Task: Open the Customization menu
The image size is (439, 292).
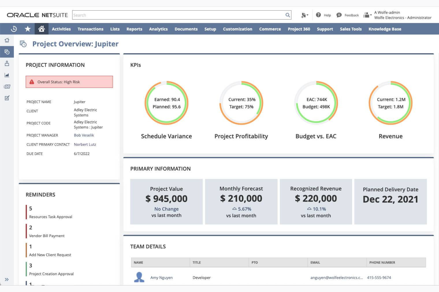Action: (238, 29)
